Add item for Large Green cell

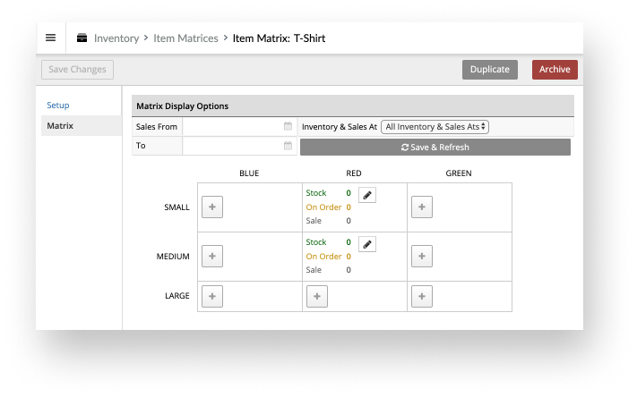[x=422, y=297]
